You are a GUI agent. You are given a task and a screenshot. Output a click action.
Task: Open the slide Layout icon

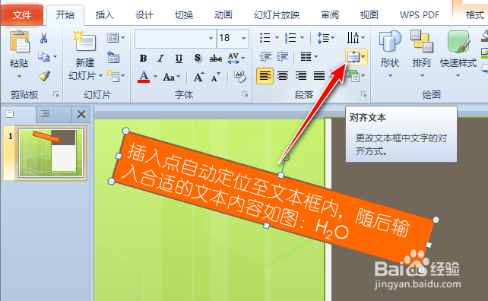[x=113, y=38]
